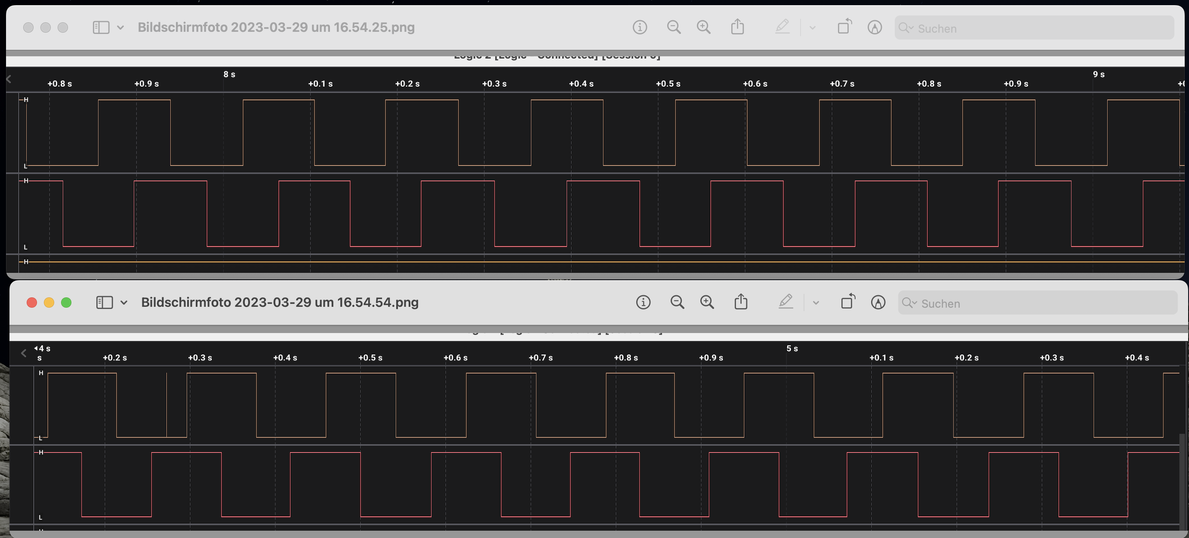Zoom out in the 16.54.54 preview window
1189x538 pixels.
(x=677, y=303)
